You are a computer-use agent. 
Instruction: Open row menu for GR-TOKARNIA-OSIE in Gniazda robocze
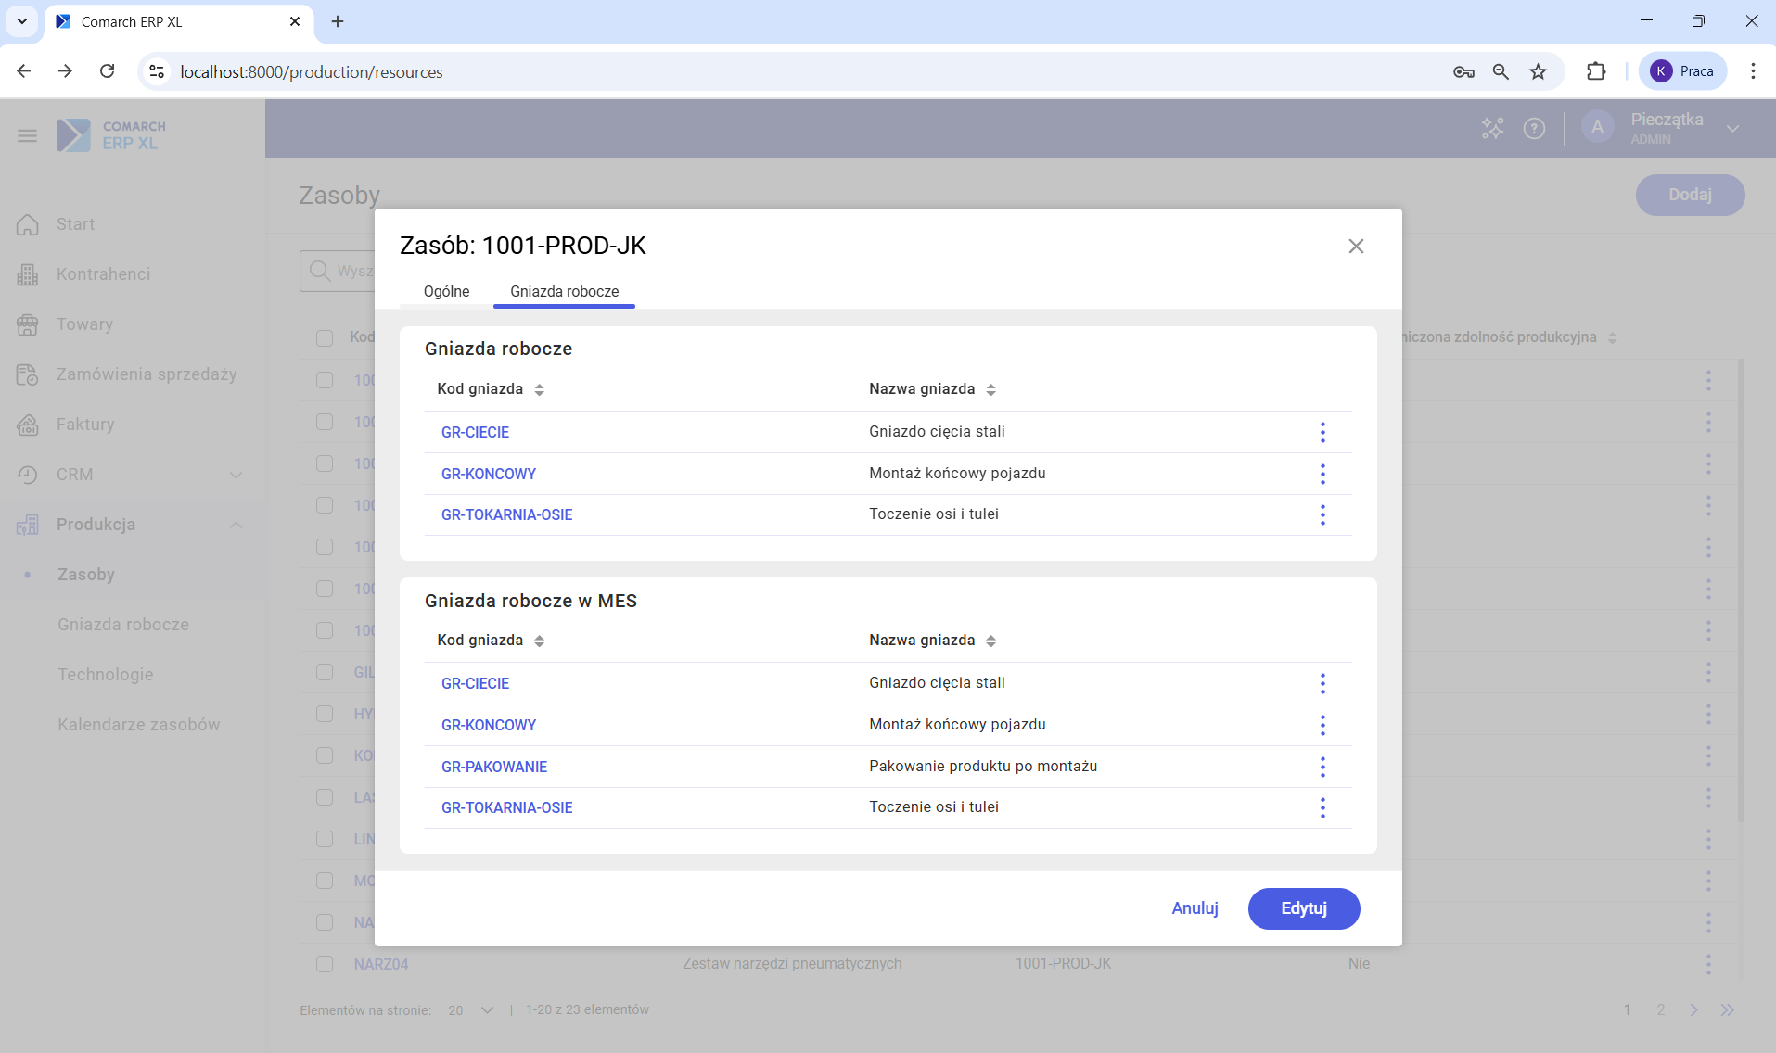coord(1322,514)
